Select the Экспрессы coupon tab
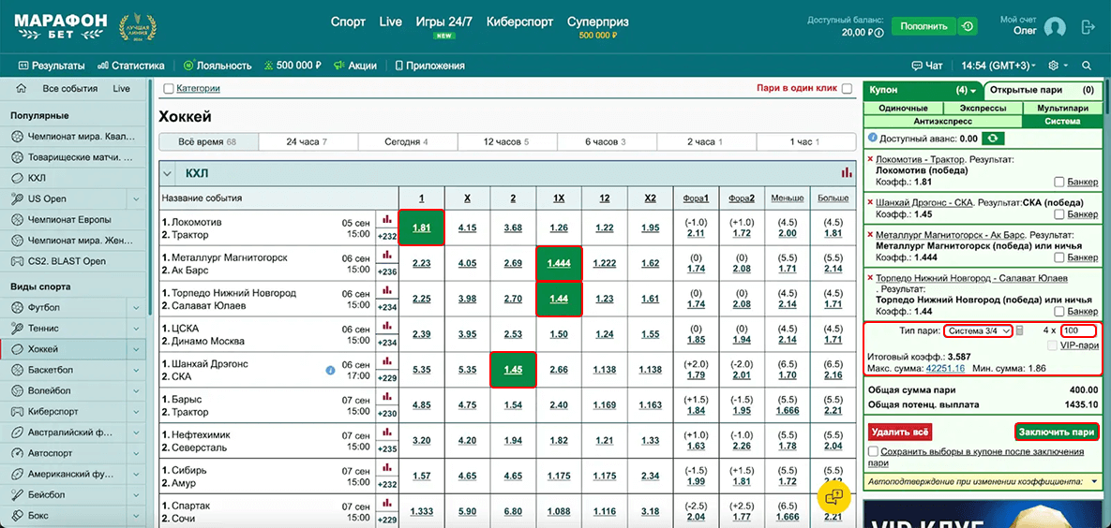The image size is (1111, 528). 982,109
